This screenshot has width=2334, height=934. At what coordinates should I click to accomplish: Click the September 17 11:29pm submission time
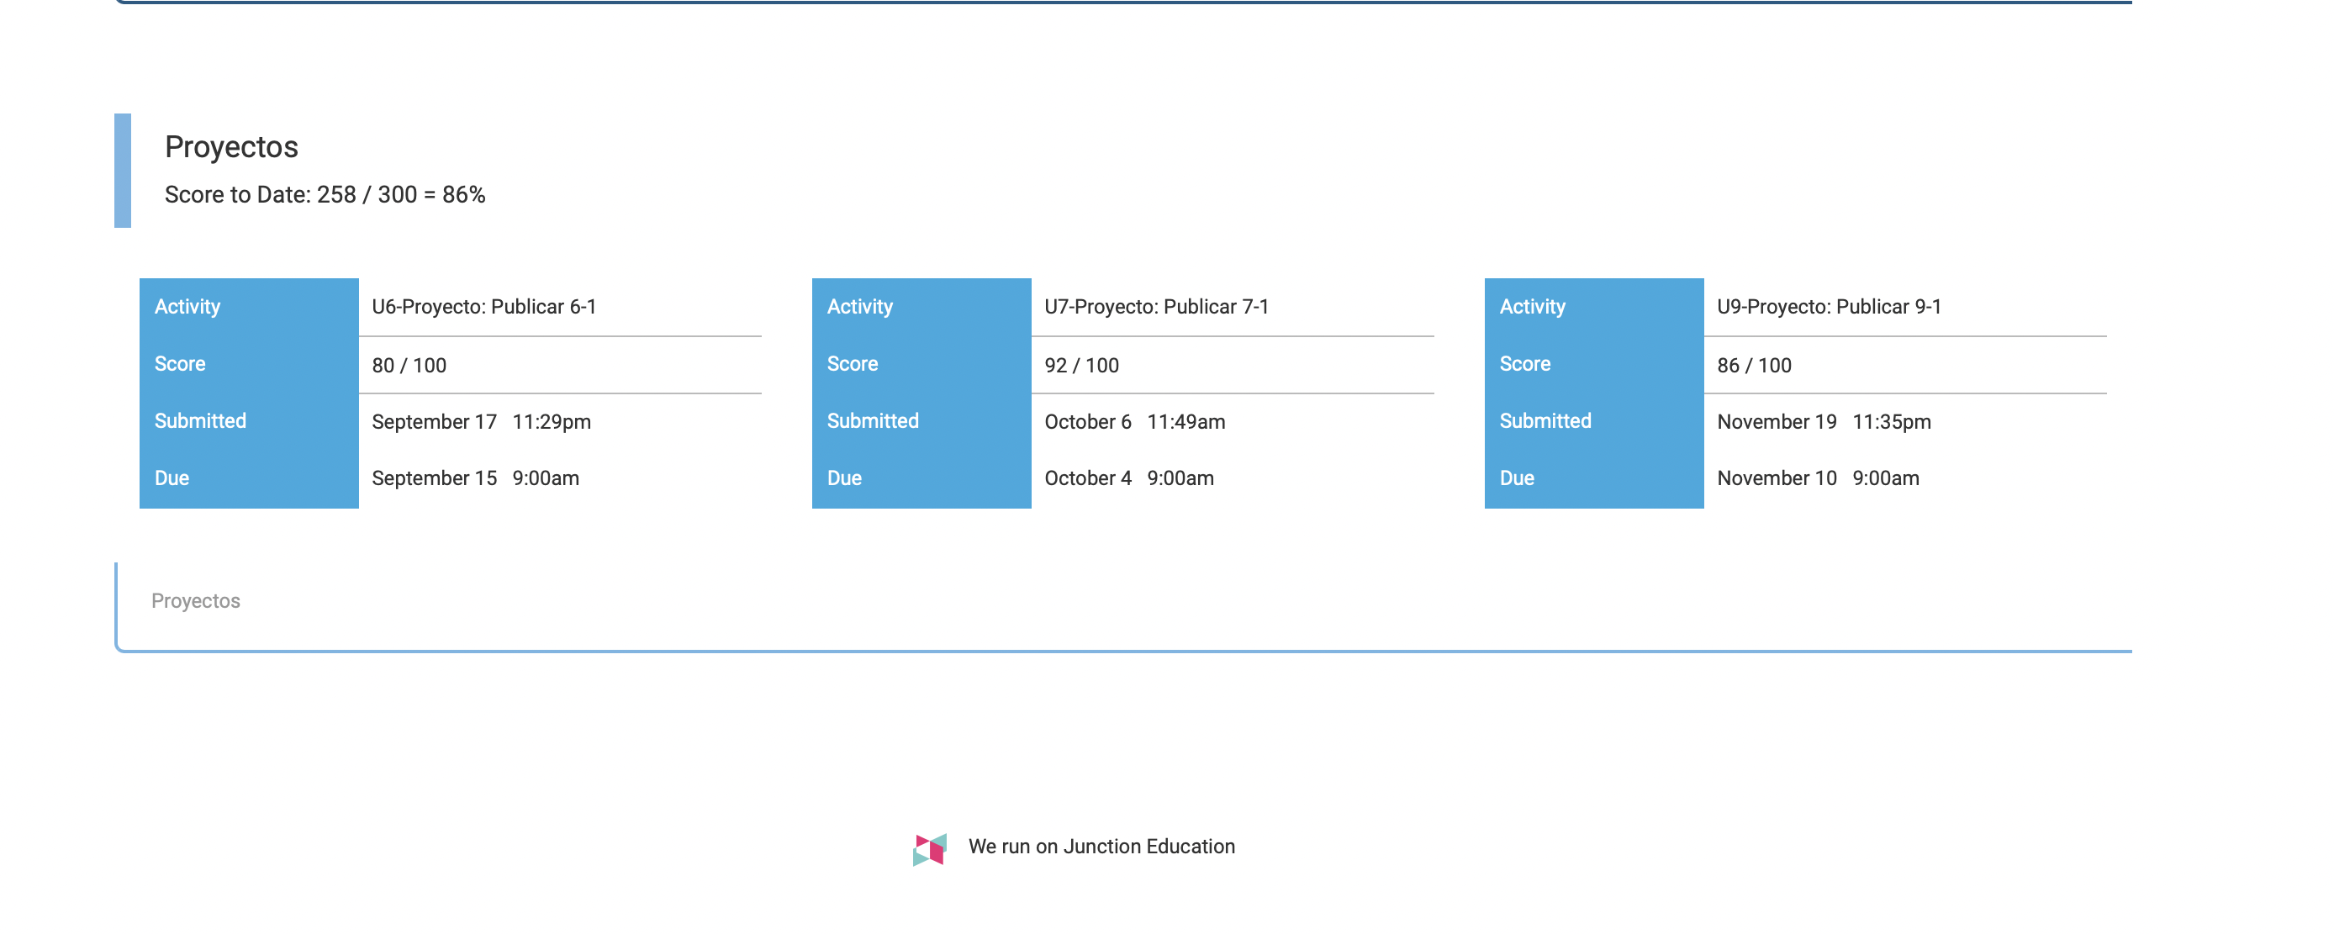click(481, 422)
